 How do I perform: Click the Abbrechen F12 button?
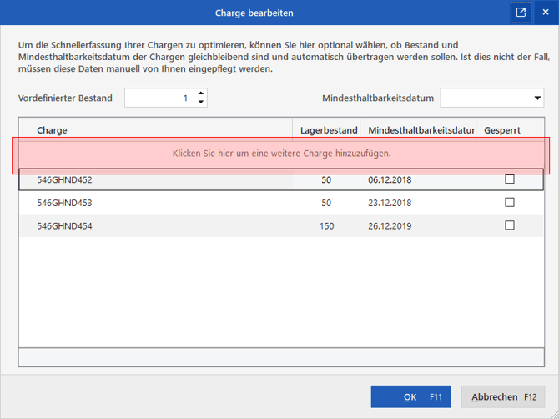pos(503,396)
